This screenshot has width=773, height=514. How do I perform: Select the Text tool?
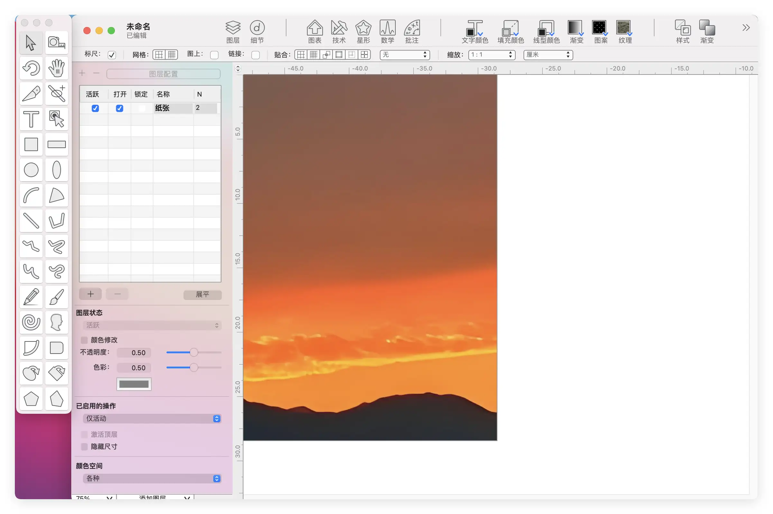point(31,119)
